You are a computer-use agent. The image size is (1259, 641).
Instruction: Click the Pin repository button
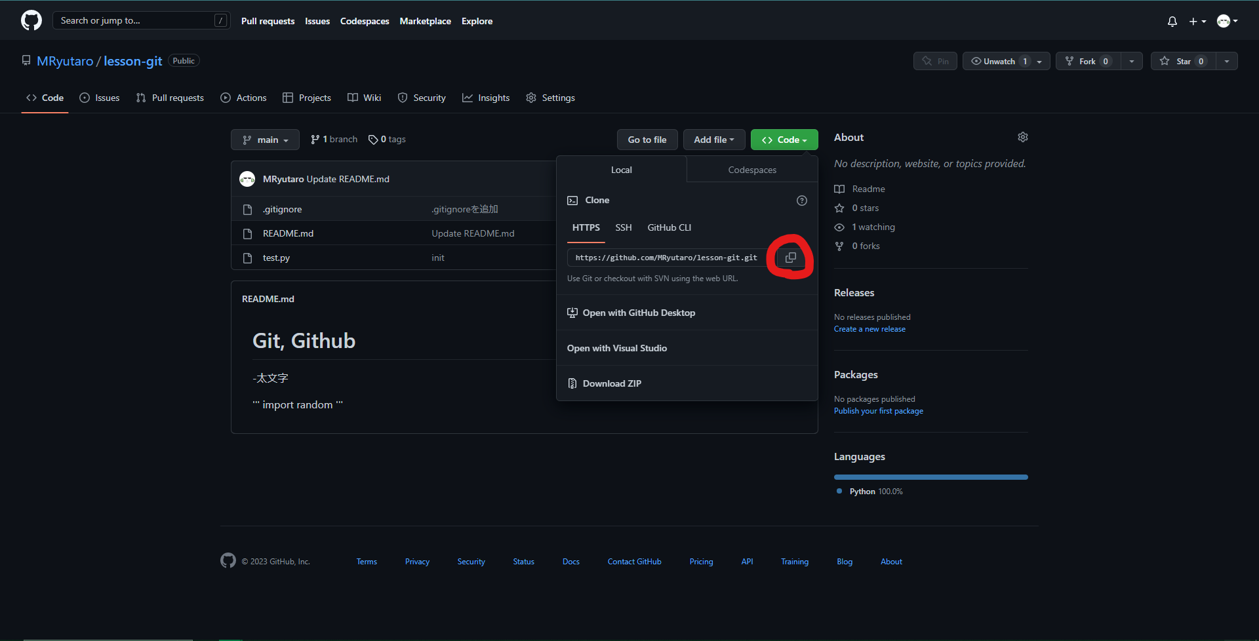tap(935, 61)
